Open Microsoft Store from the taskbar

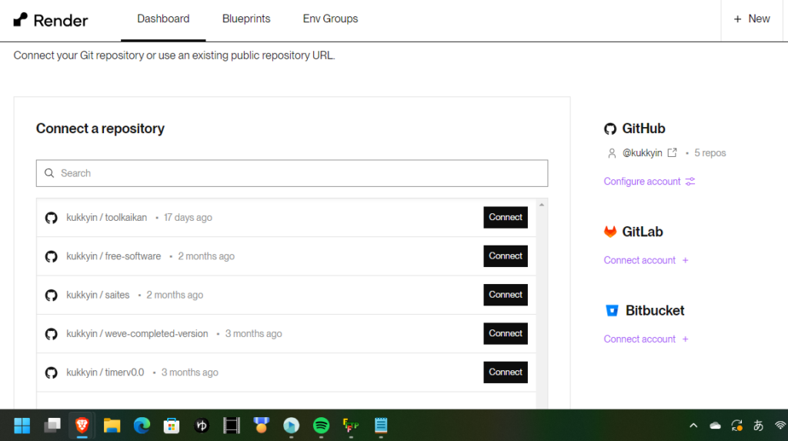tap(172, 426)
